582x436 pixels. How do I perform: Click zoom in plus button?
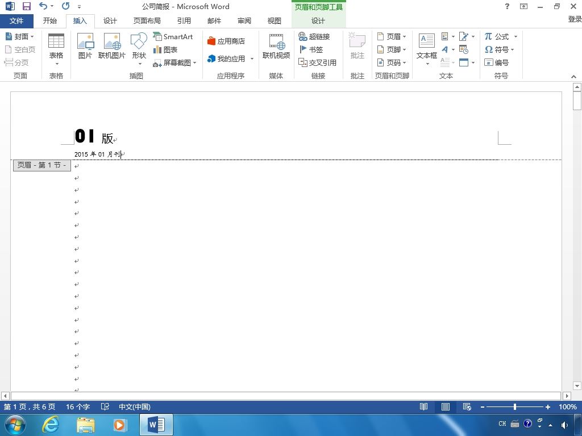(547, 407)
